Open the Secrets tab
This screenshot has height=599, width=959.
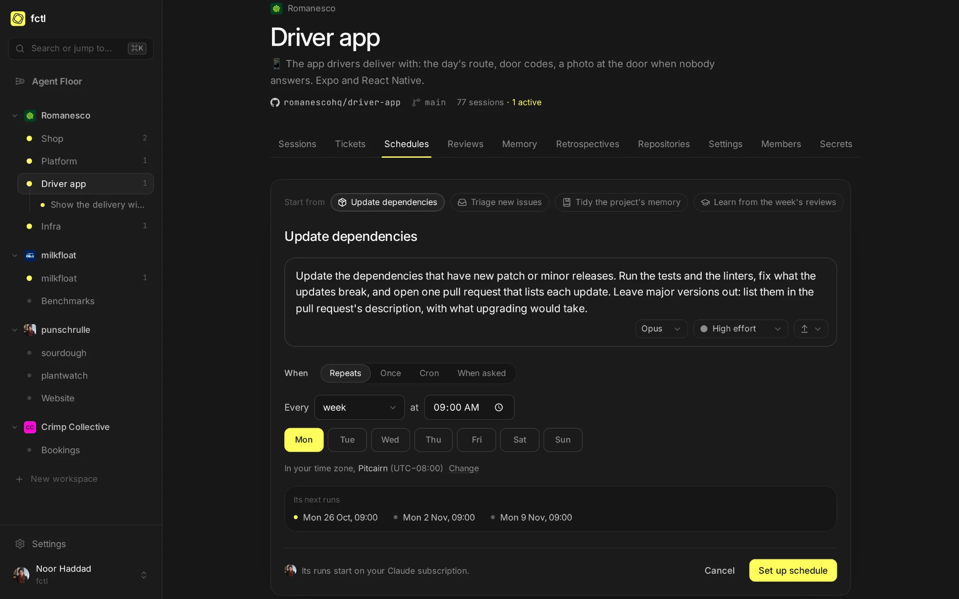[836, 144]
